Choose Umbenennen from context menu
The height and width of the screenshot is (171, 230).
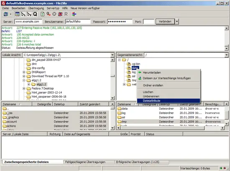(169, 96)
